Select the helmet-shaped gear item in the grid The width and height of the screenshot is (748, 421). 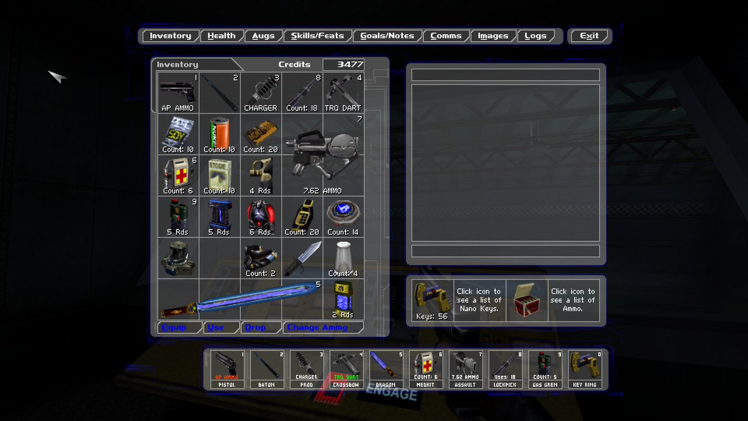(178, 257)
